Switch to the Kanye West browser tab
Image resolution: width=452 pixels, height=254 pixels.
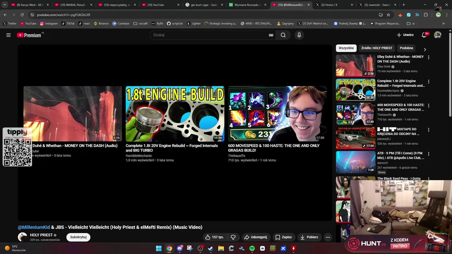[30, 5]
